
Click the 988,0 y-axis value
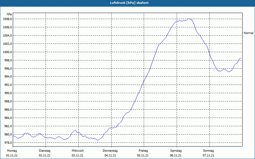[x=8, y=101]
